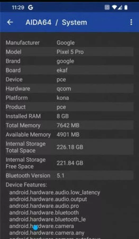139x239 pixels.
Task: Tap the Wi-Fi signal status icon
Action: [115, 7]
